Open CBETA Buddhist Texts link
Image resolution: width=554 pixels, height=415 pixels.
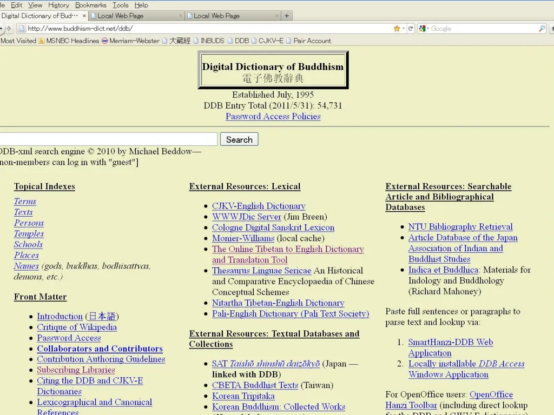pyautogui.click(x=255, y=385)
